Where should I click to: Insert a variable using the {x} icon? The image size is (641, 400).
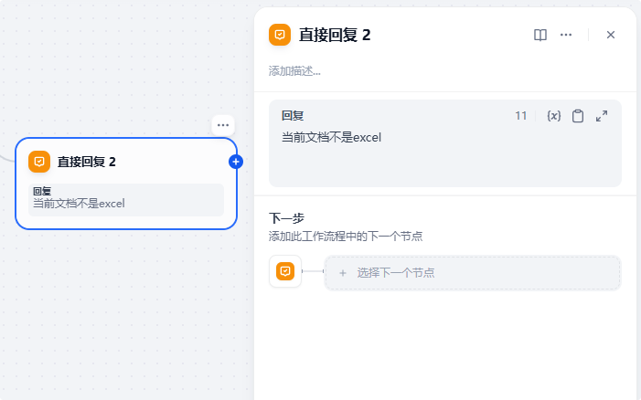(553, 116)
